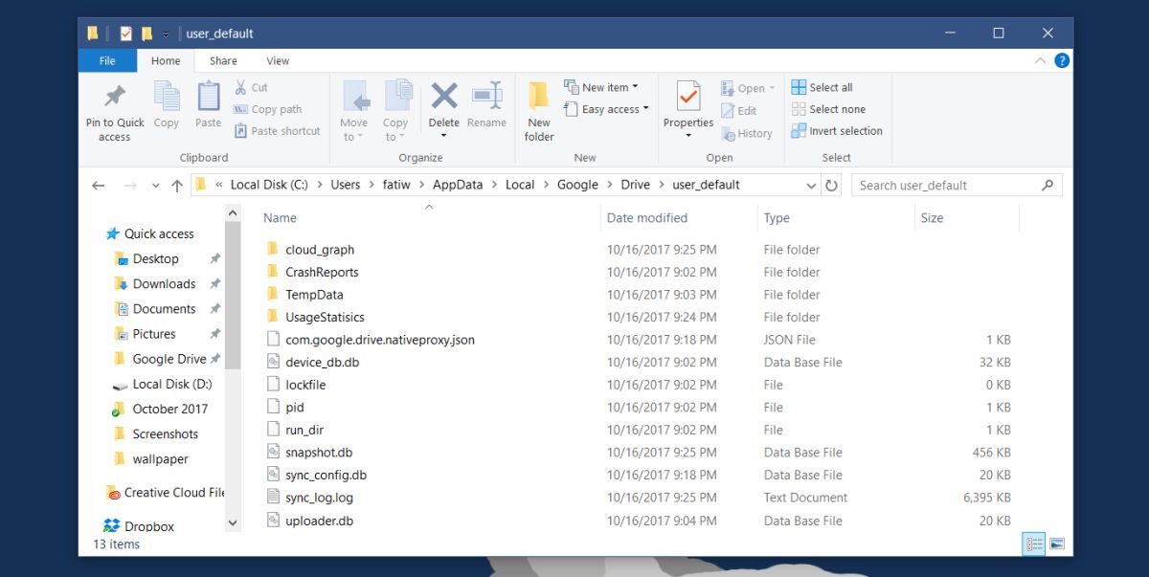Click Google in the address breadcrumb
Viewport: 1149px width, 577px height.
click(577, 185)
